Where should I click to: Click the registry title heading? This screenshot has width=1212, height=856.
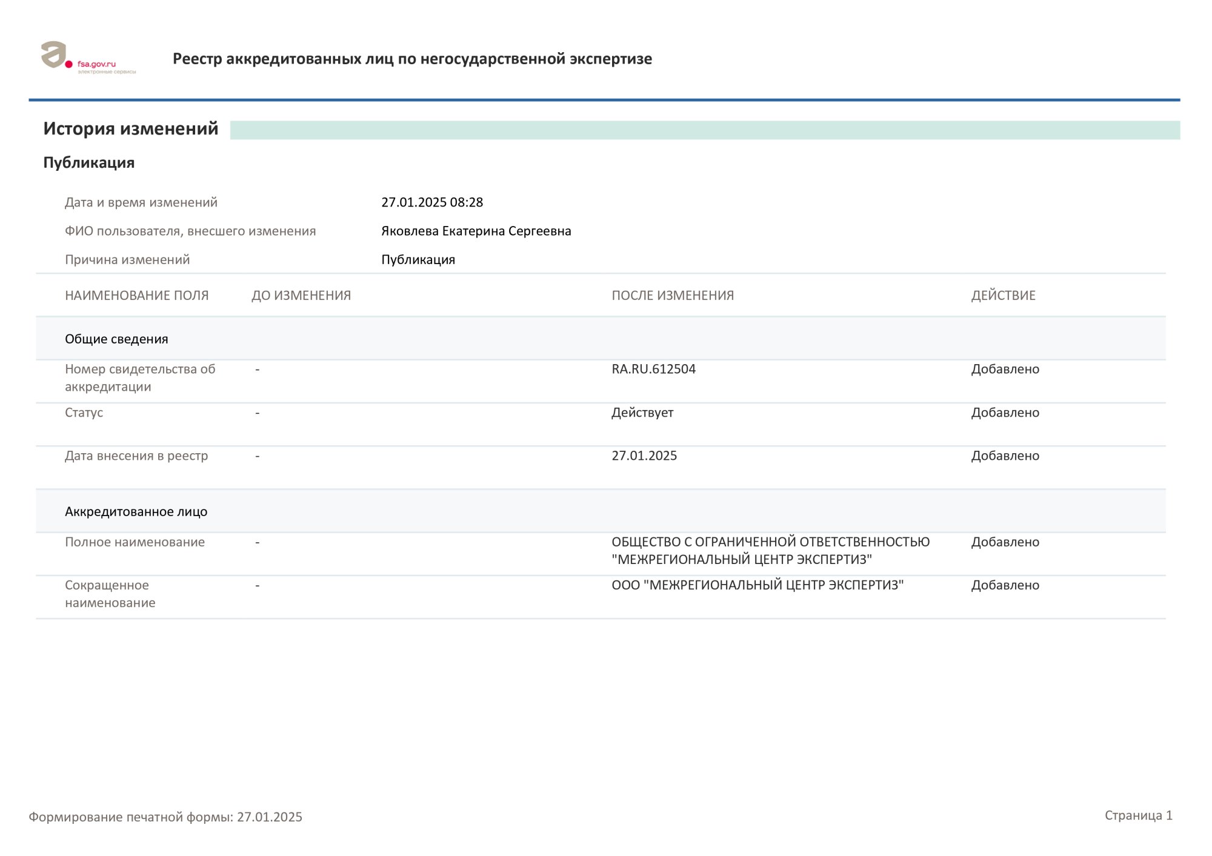click(x=412, y=59)
